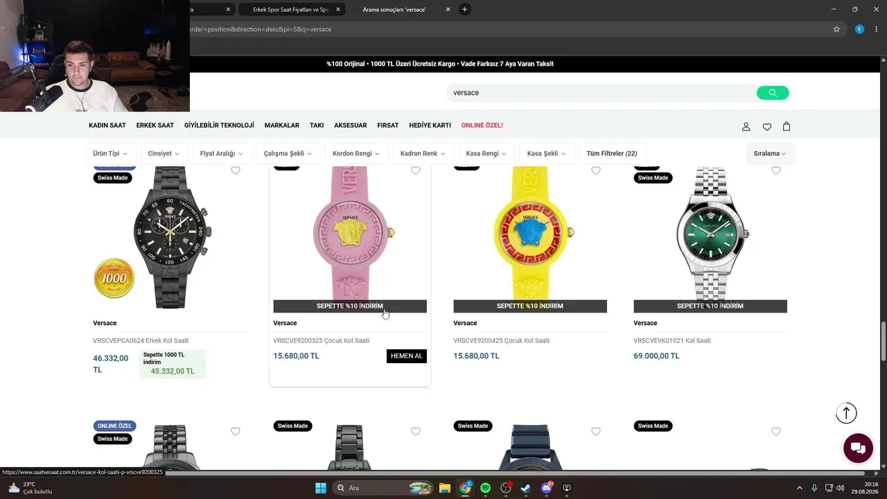Expand the Fiyat Aralığı filter
The width and height of the screenshot is (887, 499).
[221, 153]
